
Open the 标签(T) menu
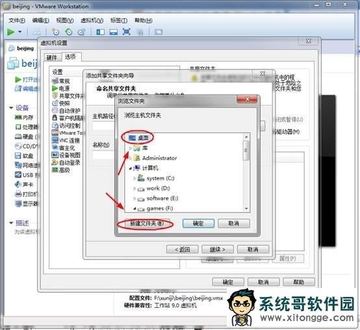point(119,20)
